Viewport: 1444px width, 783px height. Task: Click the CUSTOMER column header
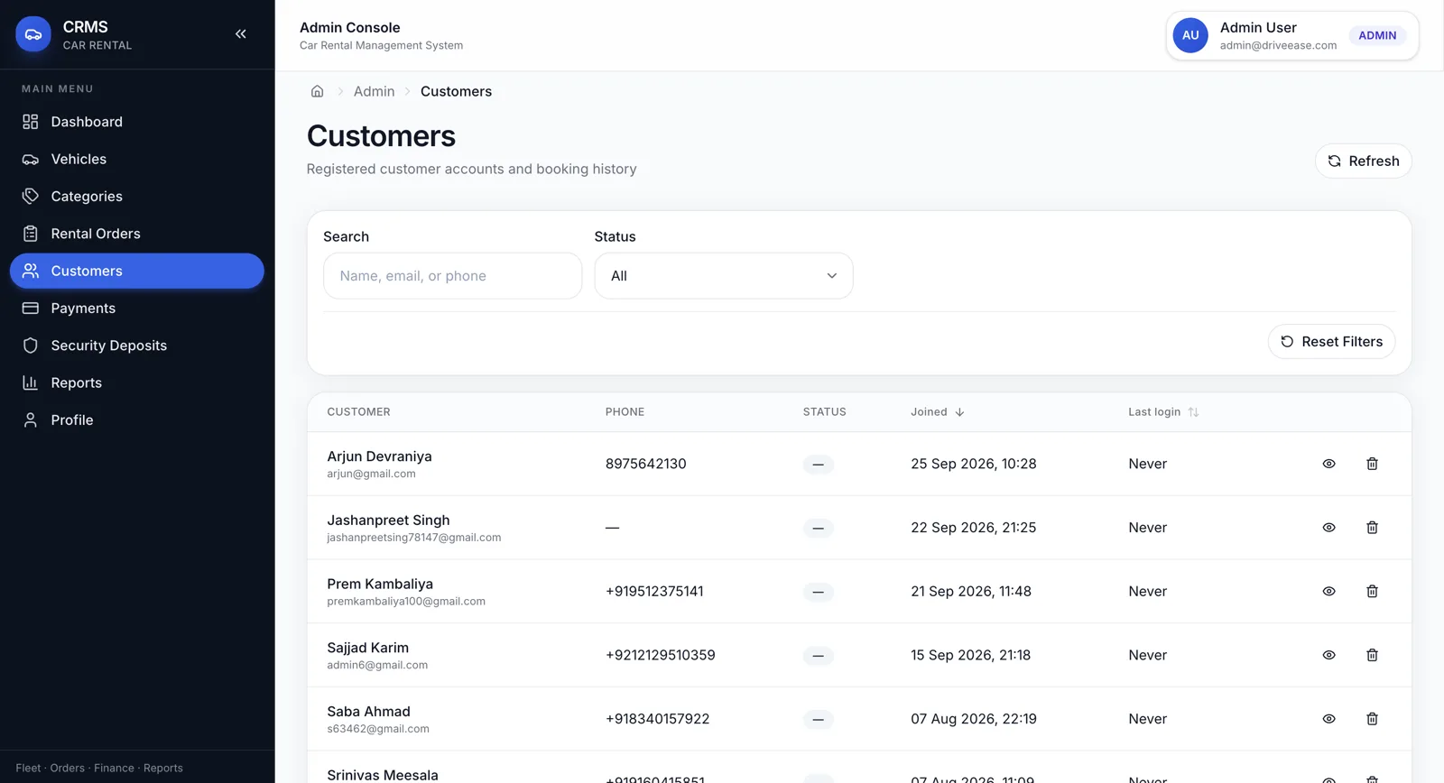358,412
